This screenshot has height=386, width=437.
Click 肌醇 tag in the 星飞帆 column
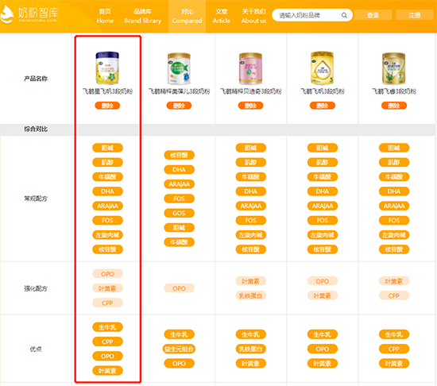pos(107,162)
